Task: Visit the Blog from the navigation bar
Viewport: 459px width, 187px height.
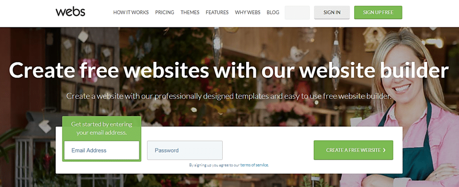Action: pos(273,12)
